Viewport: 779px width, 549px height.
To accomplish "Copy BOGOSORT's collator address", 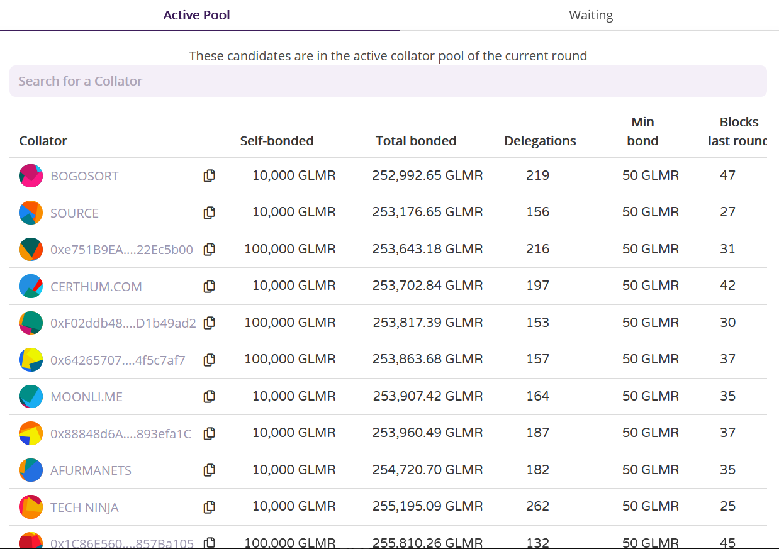I will [x=209, y=176].
